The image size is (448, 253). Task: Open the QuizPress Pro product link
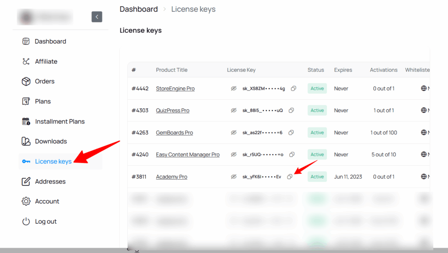[172, 111]
